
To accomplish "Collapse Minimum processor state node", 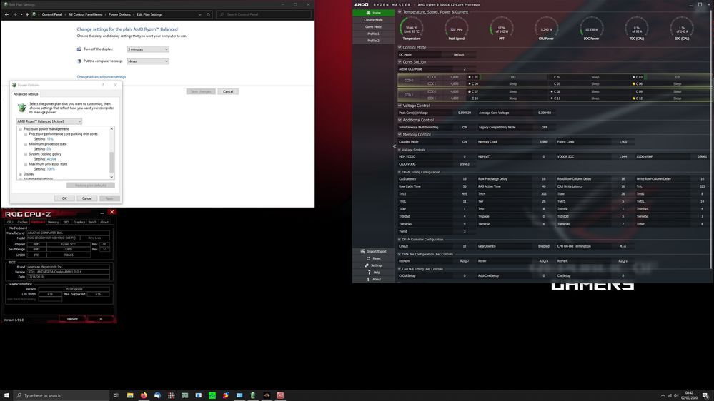I will (x=26, y=144).
